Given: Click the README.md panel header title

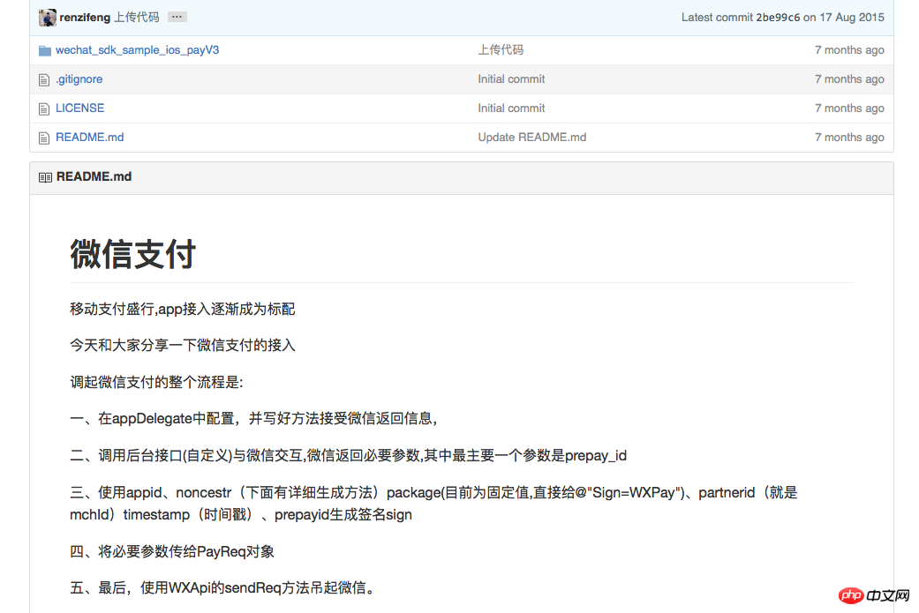Looking at the screenshot, I should pyautogui.click(x=94, y=176).
